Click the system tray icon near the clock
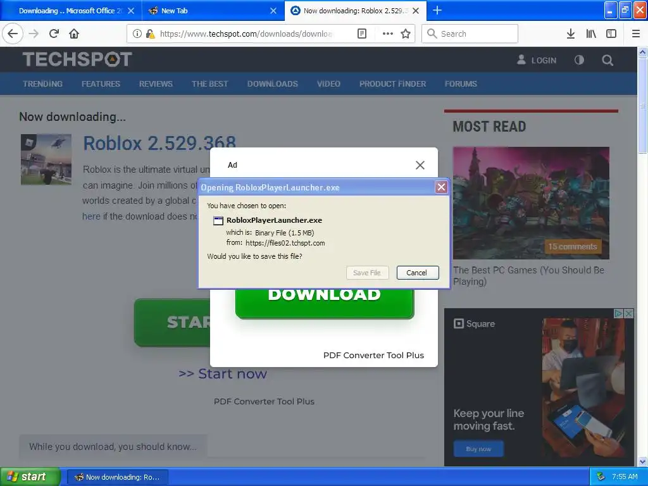 [601, 477]
